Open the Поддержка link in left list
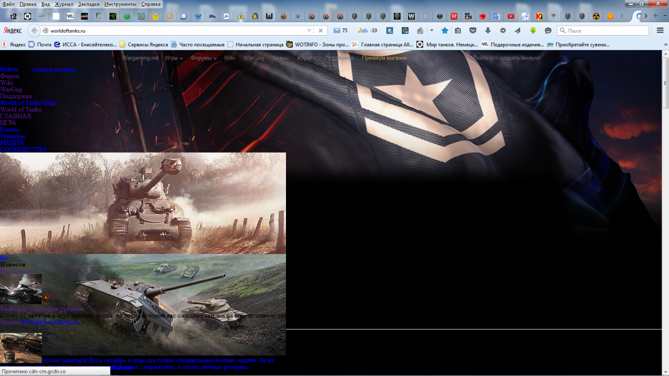 [16, 96]
